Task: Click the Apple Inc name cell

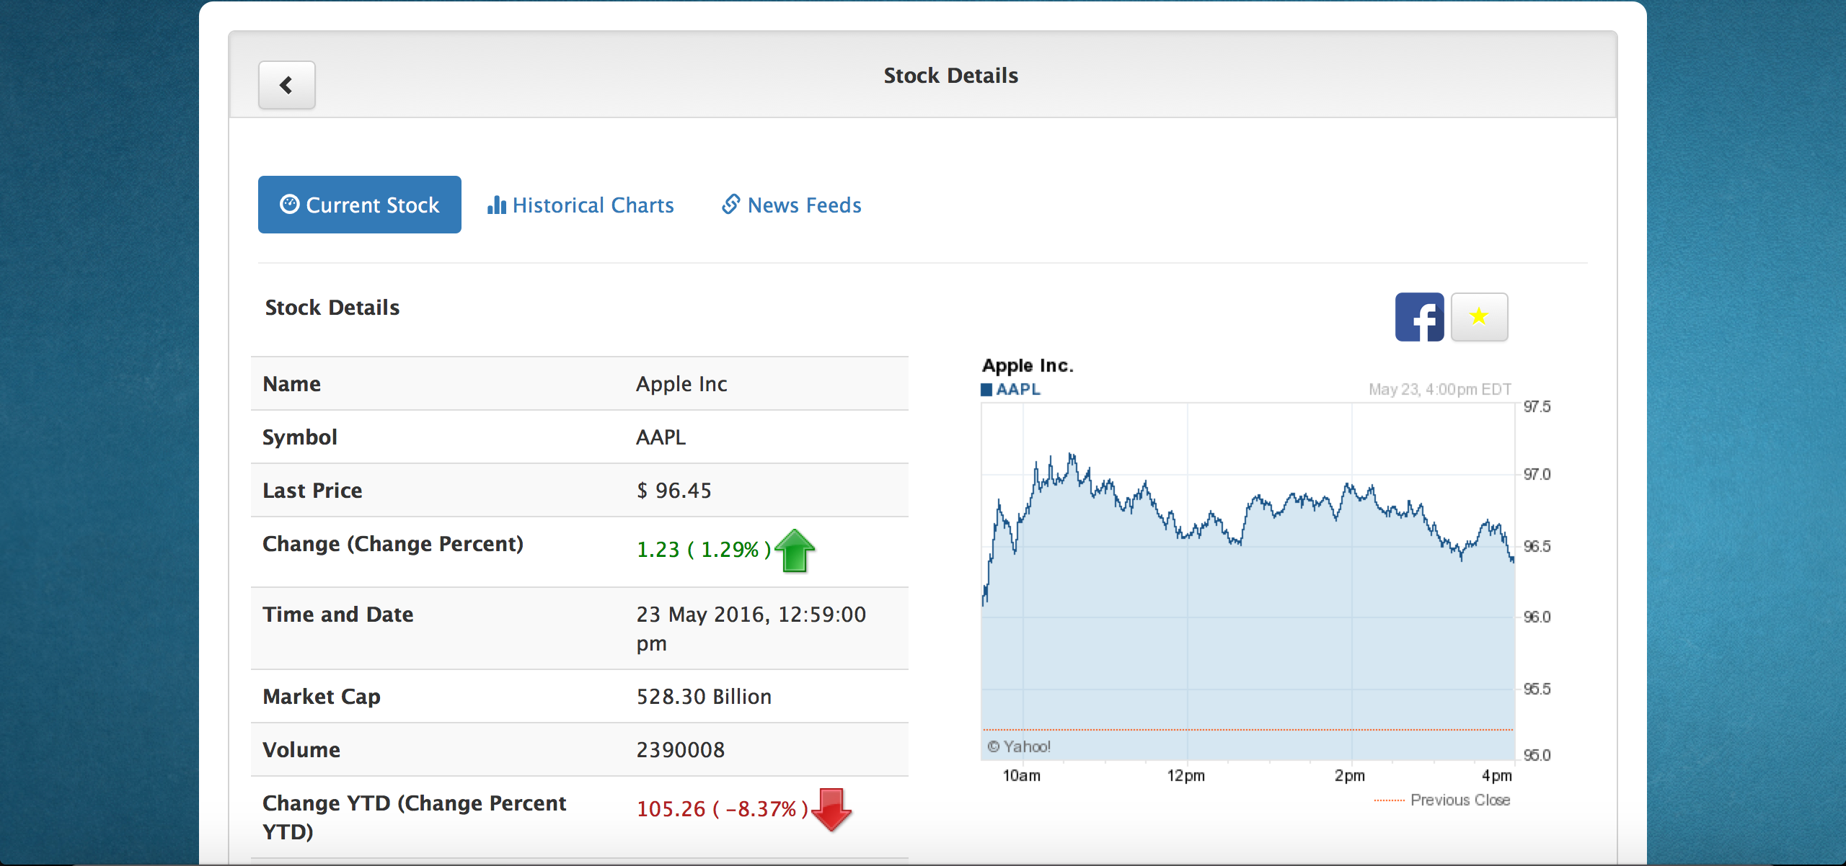Action: (681, 384)
